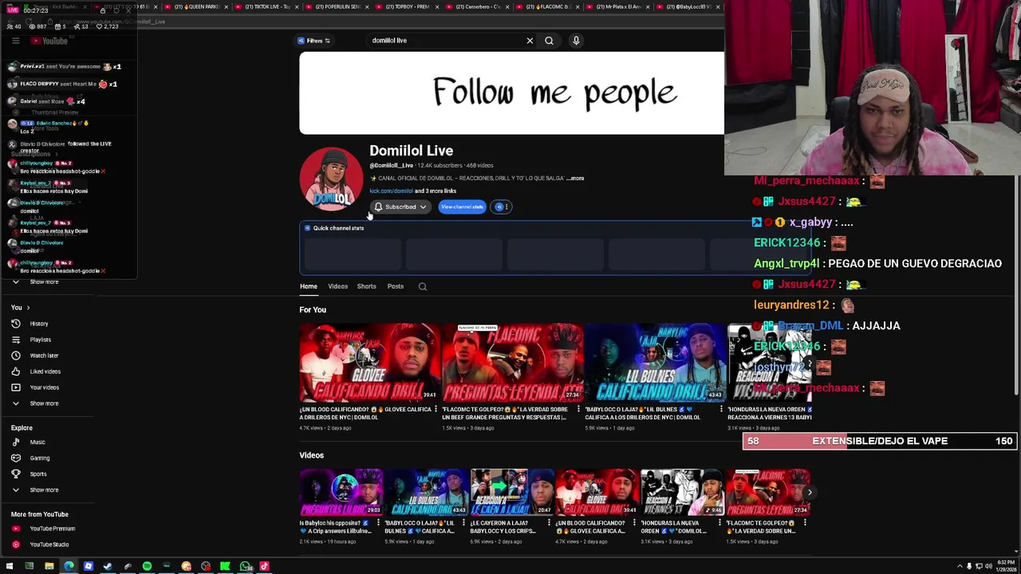Open Spotify from the taskbar

tap(147, 567)
